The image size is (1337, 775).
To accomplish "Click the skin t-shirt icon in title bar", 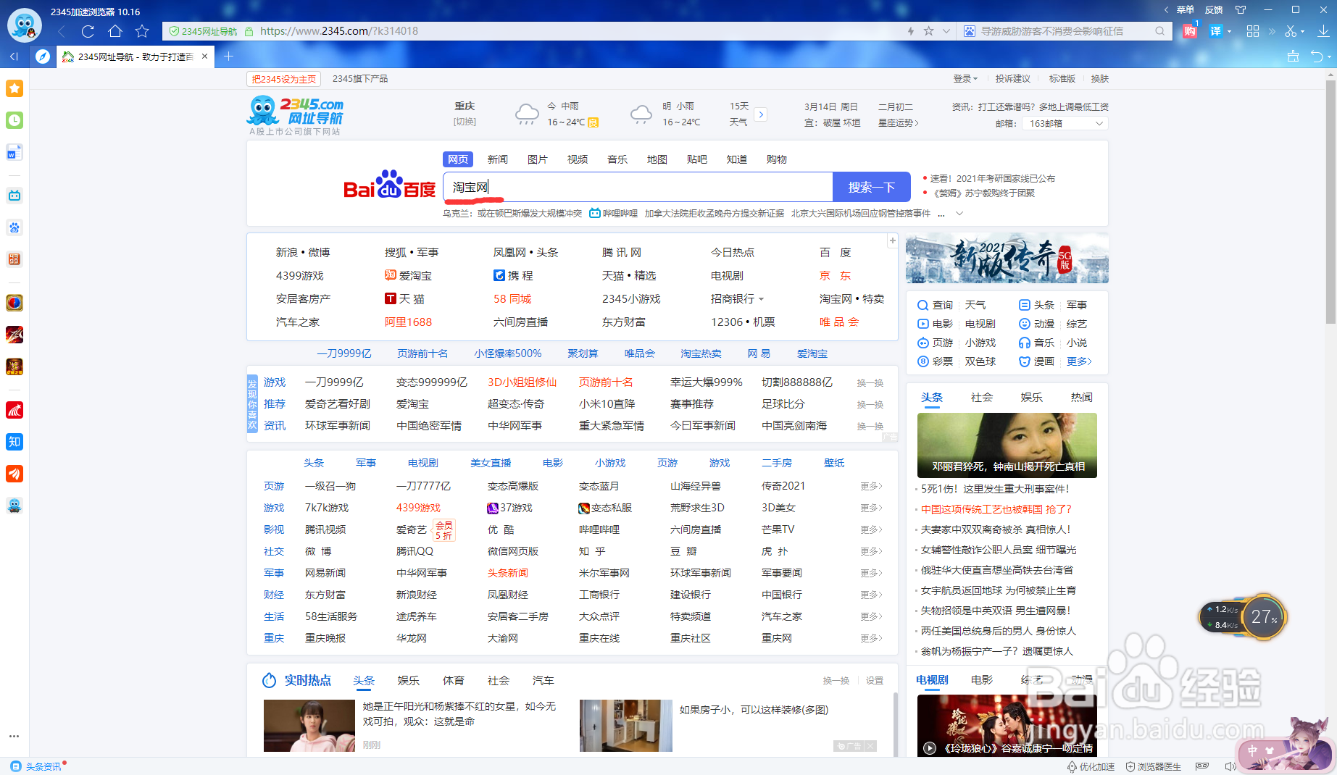I will pos(1241,9).
